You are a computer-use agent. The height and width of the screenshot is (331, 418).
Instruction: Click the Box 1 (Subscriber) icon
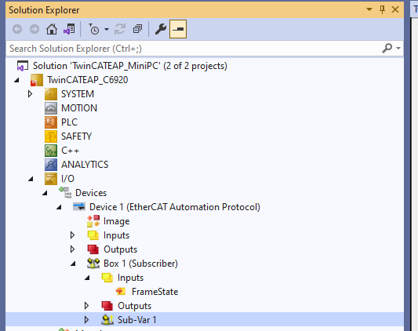[93, 264]
